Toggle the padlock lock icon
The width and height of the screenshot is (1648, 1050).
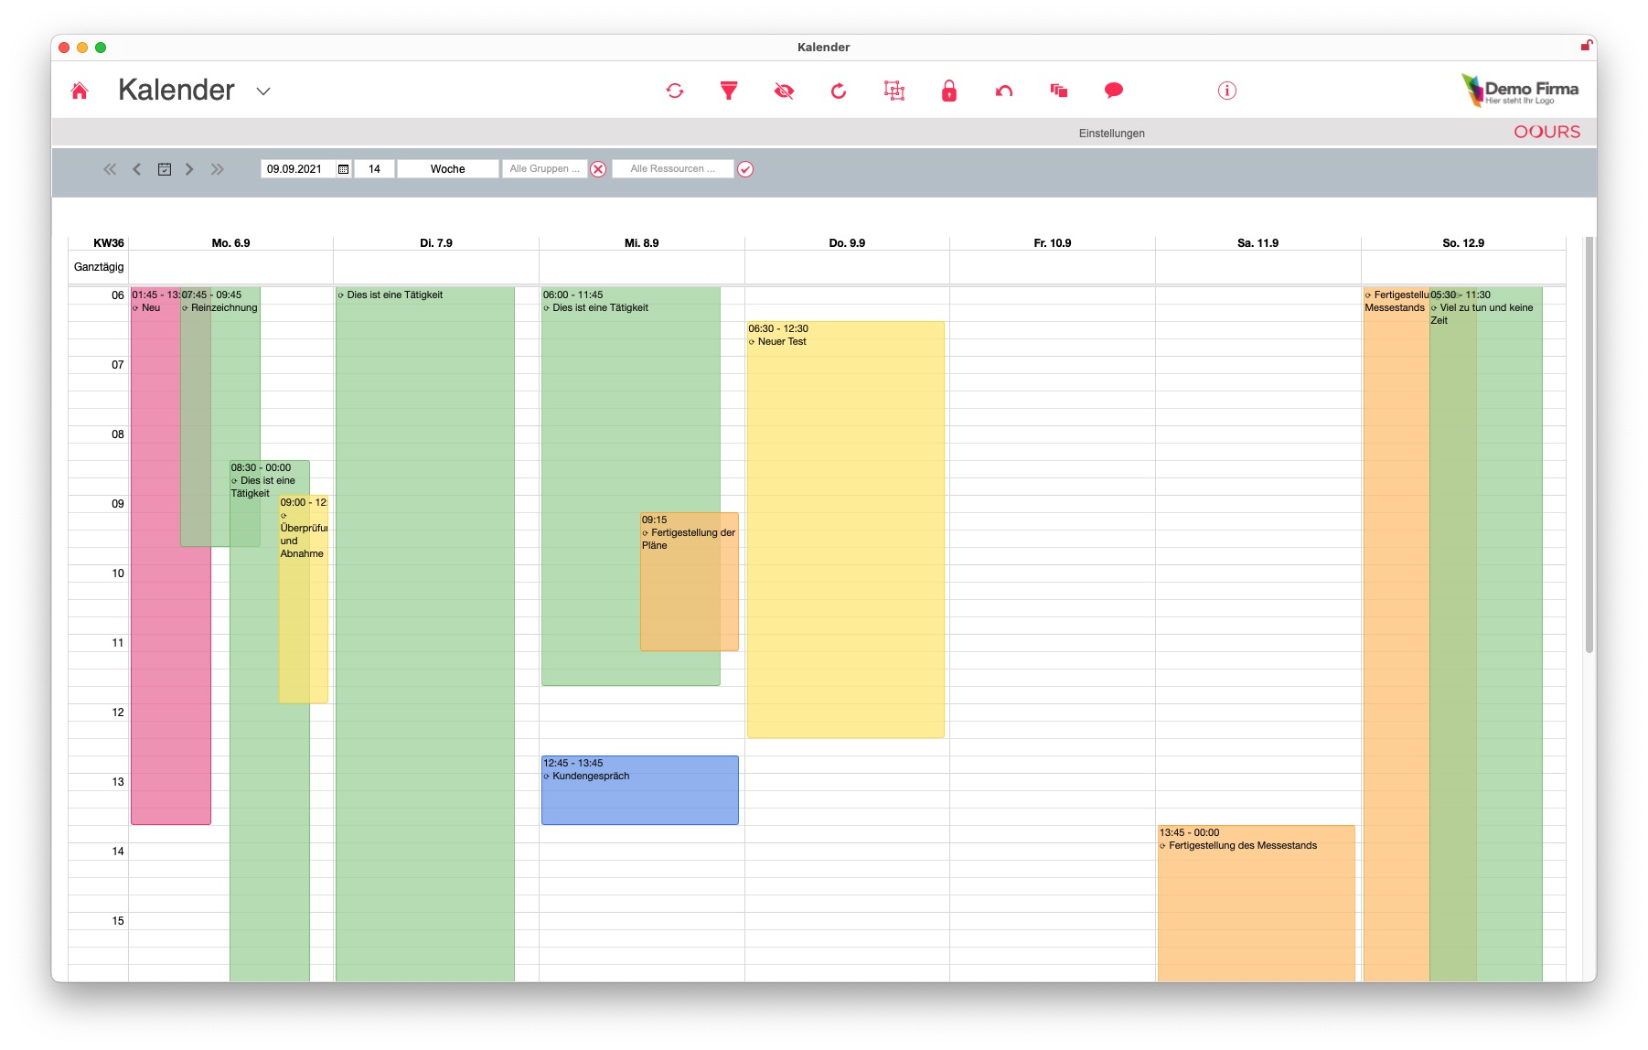click(949, 91)
